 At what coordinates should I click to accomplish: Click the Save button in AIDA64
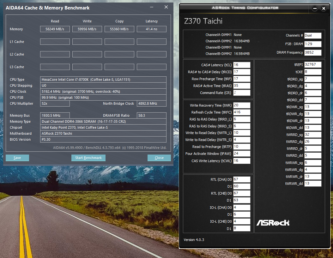pos(17,158)
